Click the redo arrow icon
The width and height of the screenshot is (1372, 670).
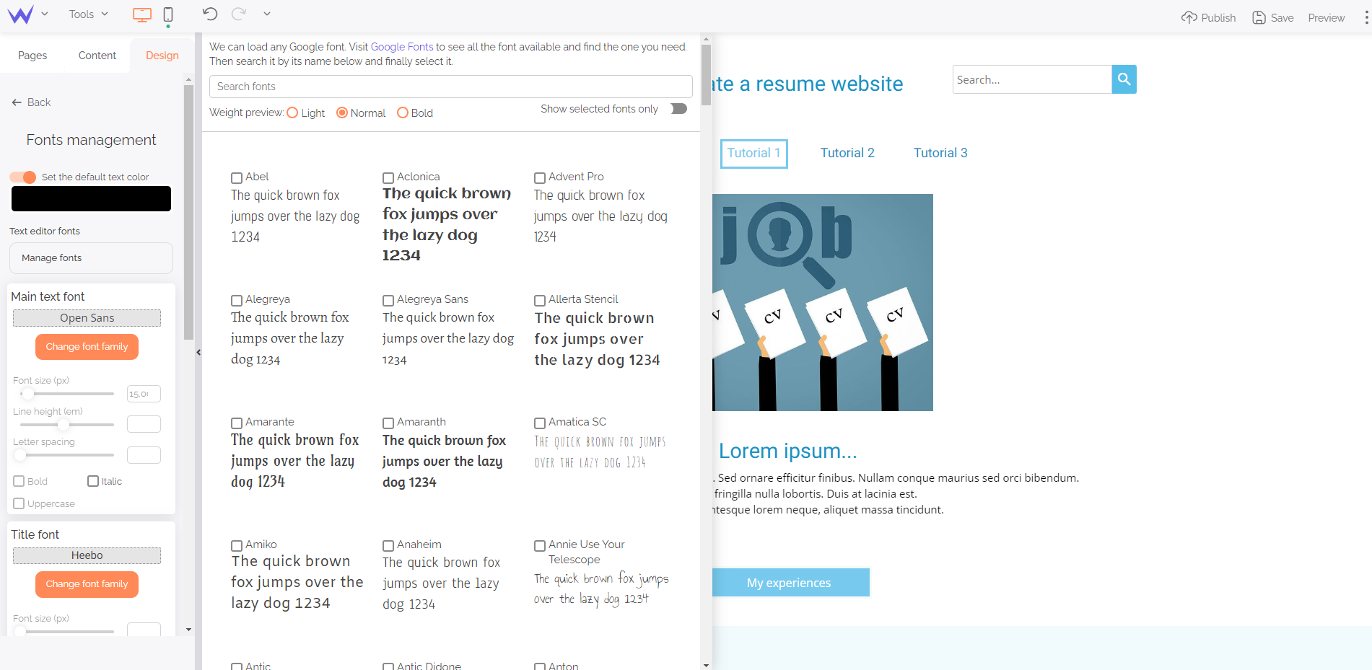239,14
